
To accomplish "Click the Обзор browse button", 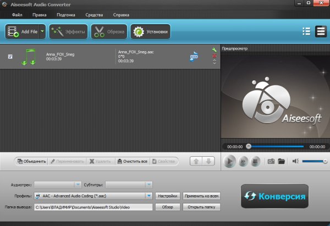I will [x=168, y=207].
